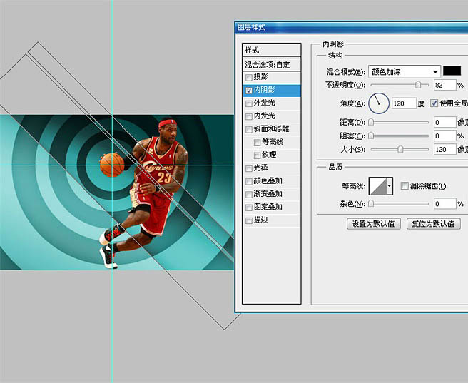Image resolution: width=468 pixels, height=383 pixels.
Task: Select the 内阴影 inner shadow row
Action: pos(271,91)
